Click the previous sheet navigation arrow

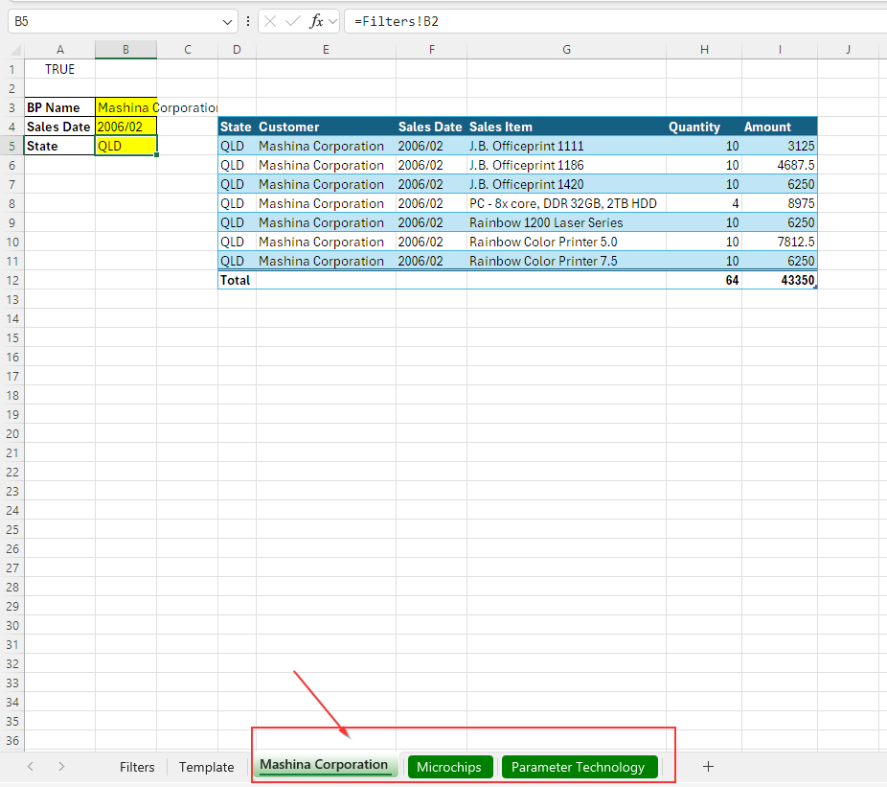(x=31, y=767)
